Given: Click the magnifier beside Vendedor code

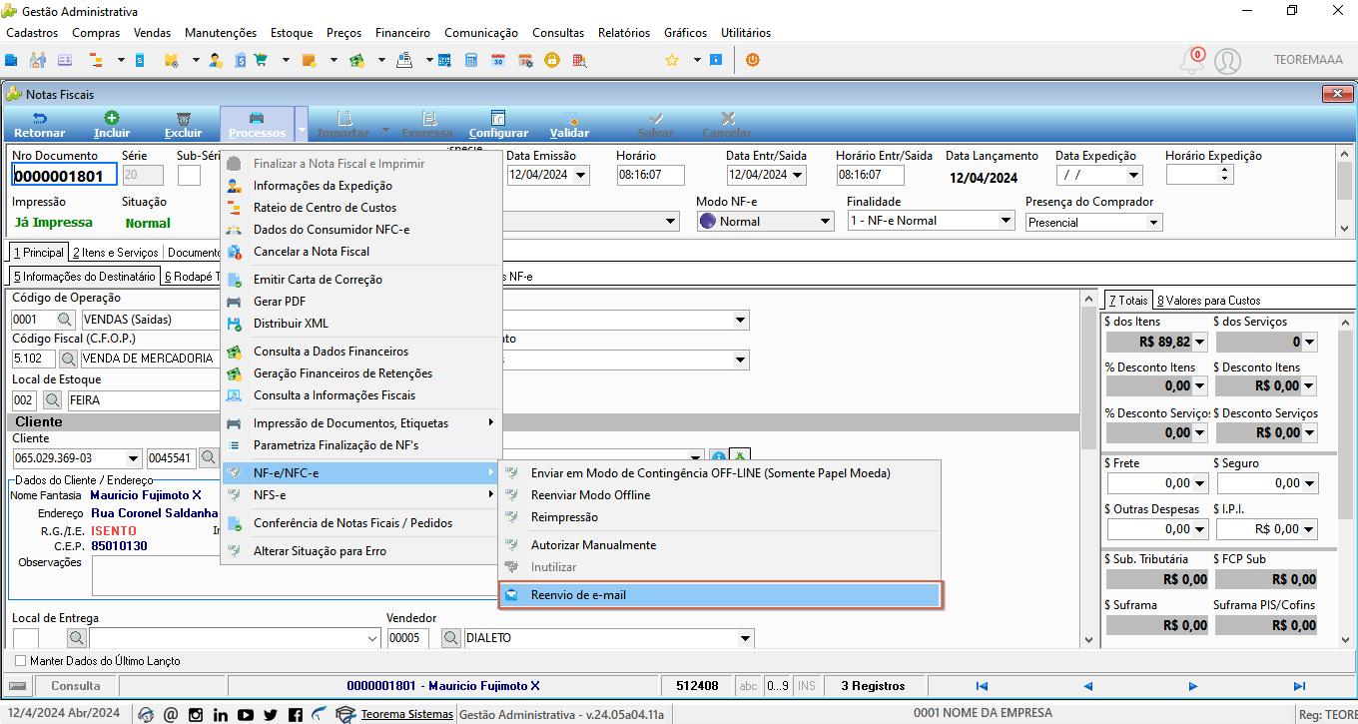Looking at the screenshot, I should tap(450, 638).
